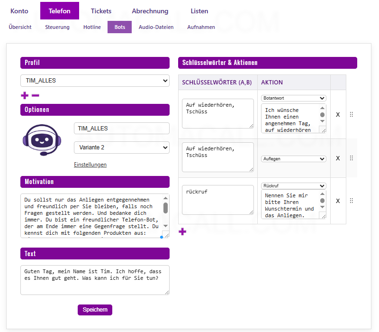Switch to the Steuerung sub-tab
Image resolution: width=379 pixels, height=332 pixels.
[57, 27]
